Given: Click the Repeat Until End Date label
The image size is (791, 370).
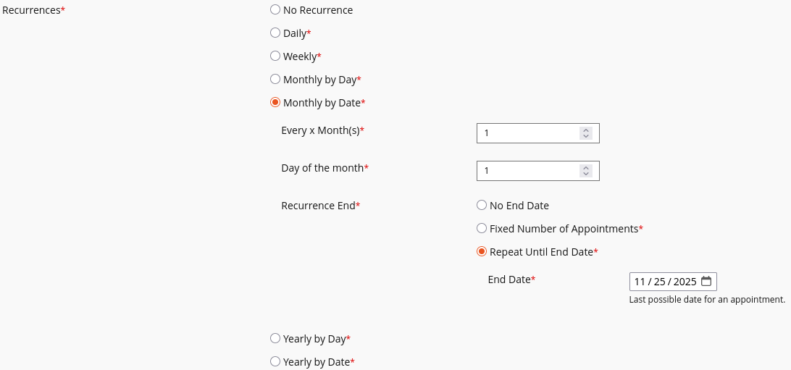Looking at the screenshot, I should click(541, 252).
